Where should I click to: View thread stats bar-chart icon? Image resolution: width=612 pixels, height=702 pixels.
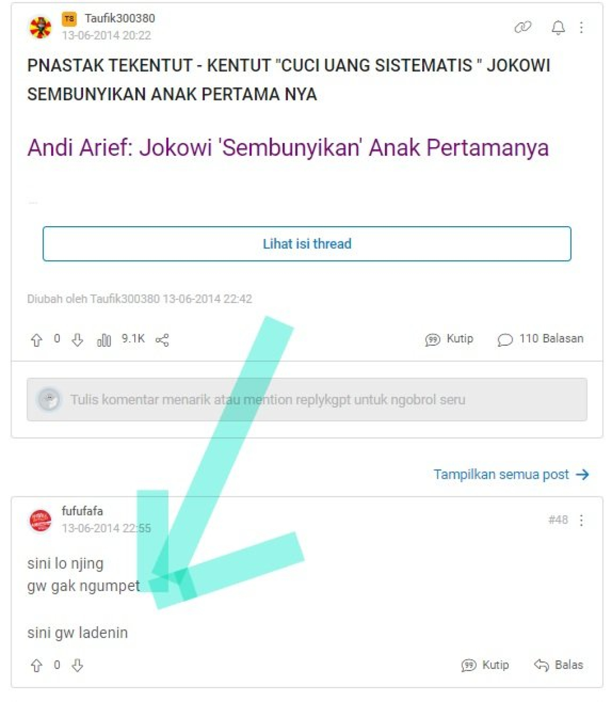coord(104,340)
